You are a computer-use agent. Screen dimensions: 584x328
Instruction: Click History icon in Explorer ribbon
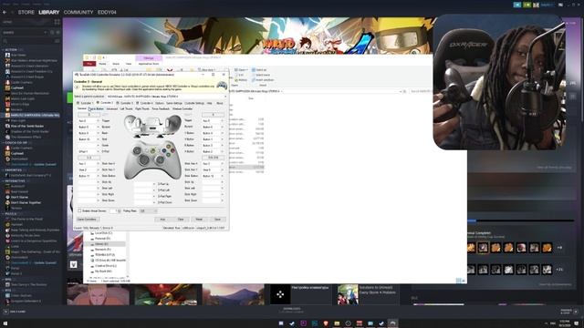(241, 80)
